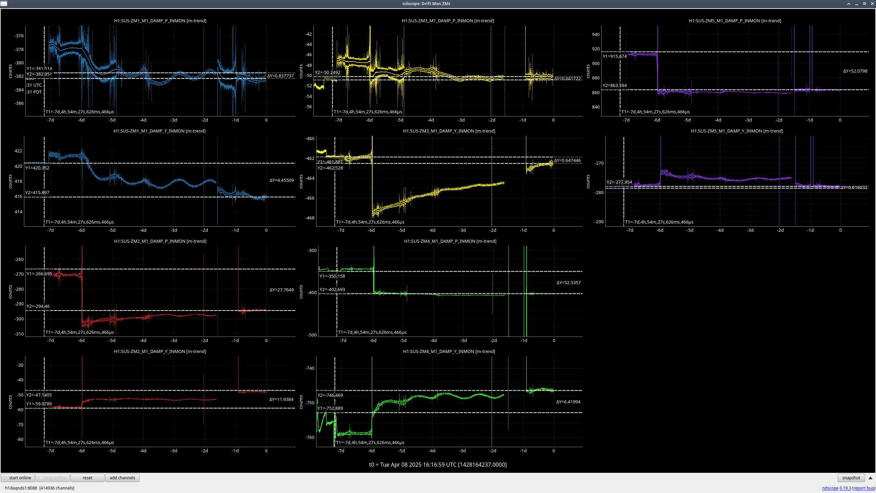Click the ΔY=6.41994 label in ZM4 Y plot
The image size is (876, 493).
(x=568, y=402)
